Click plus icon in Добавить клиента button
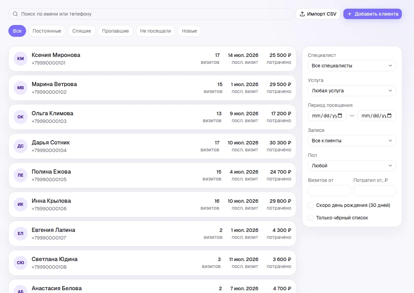This screenshot has height=293, width=414. [x=350, y=14]
